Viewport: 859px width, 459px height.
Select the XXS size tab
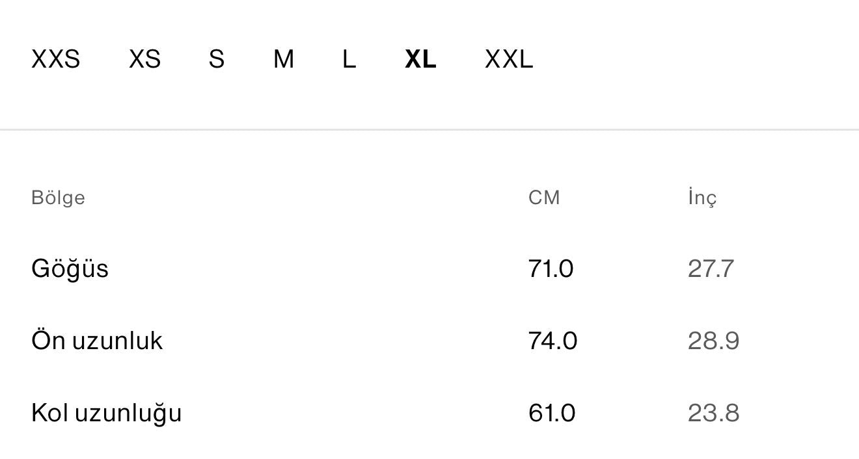56,59
